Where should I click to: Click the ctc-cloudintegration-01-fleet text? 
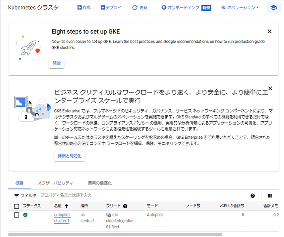coord(121,221)
